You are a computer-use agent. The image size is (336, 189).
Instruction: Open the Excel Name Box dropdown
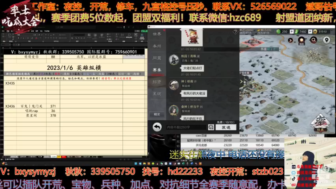10,45
